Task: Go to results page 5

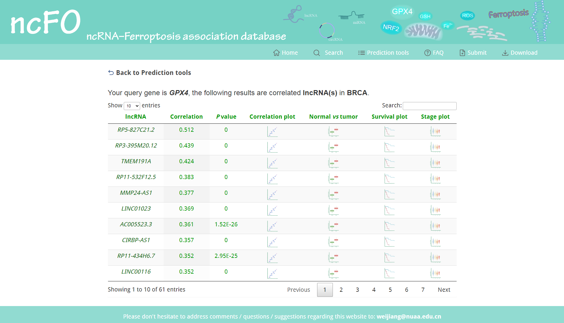Action: 390,290
